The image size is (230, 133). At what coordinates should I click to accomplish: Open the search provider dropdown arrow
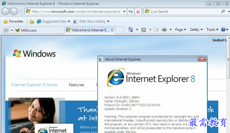[x=229, y=11]
